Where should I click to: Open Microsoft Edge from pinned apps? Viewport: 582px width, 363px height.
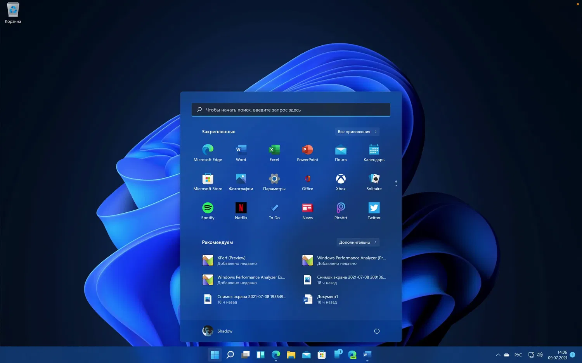click(x=208, y=153)
